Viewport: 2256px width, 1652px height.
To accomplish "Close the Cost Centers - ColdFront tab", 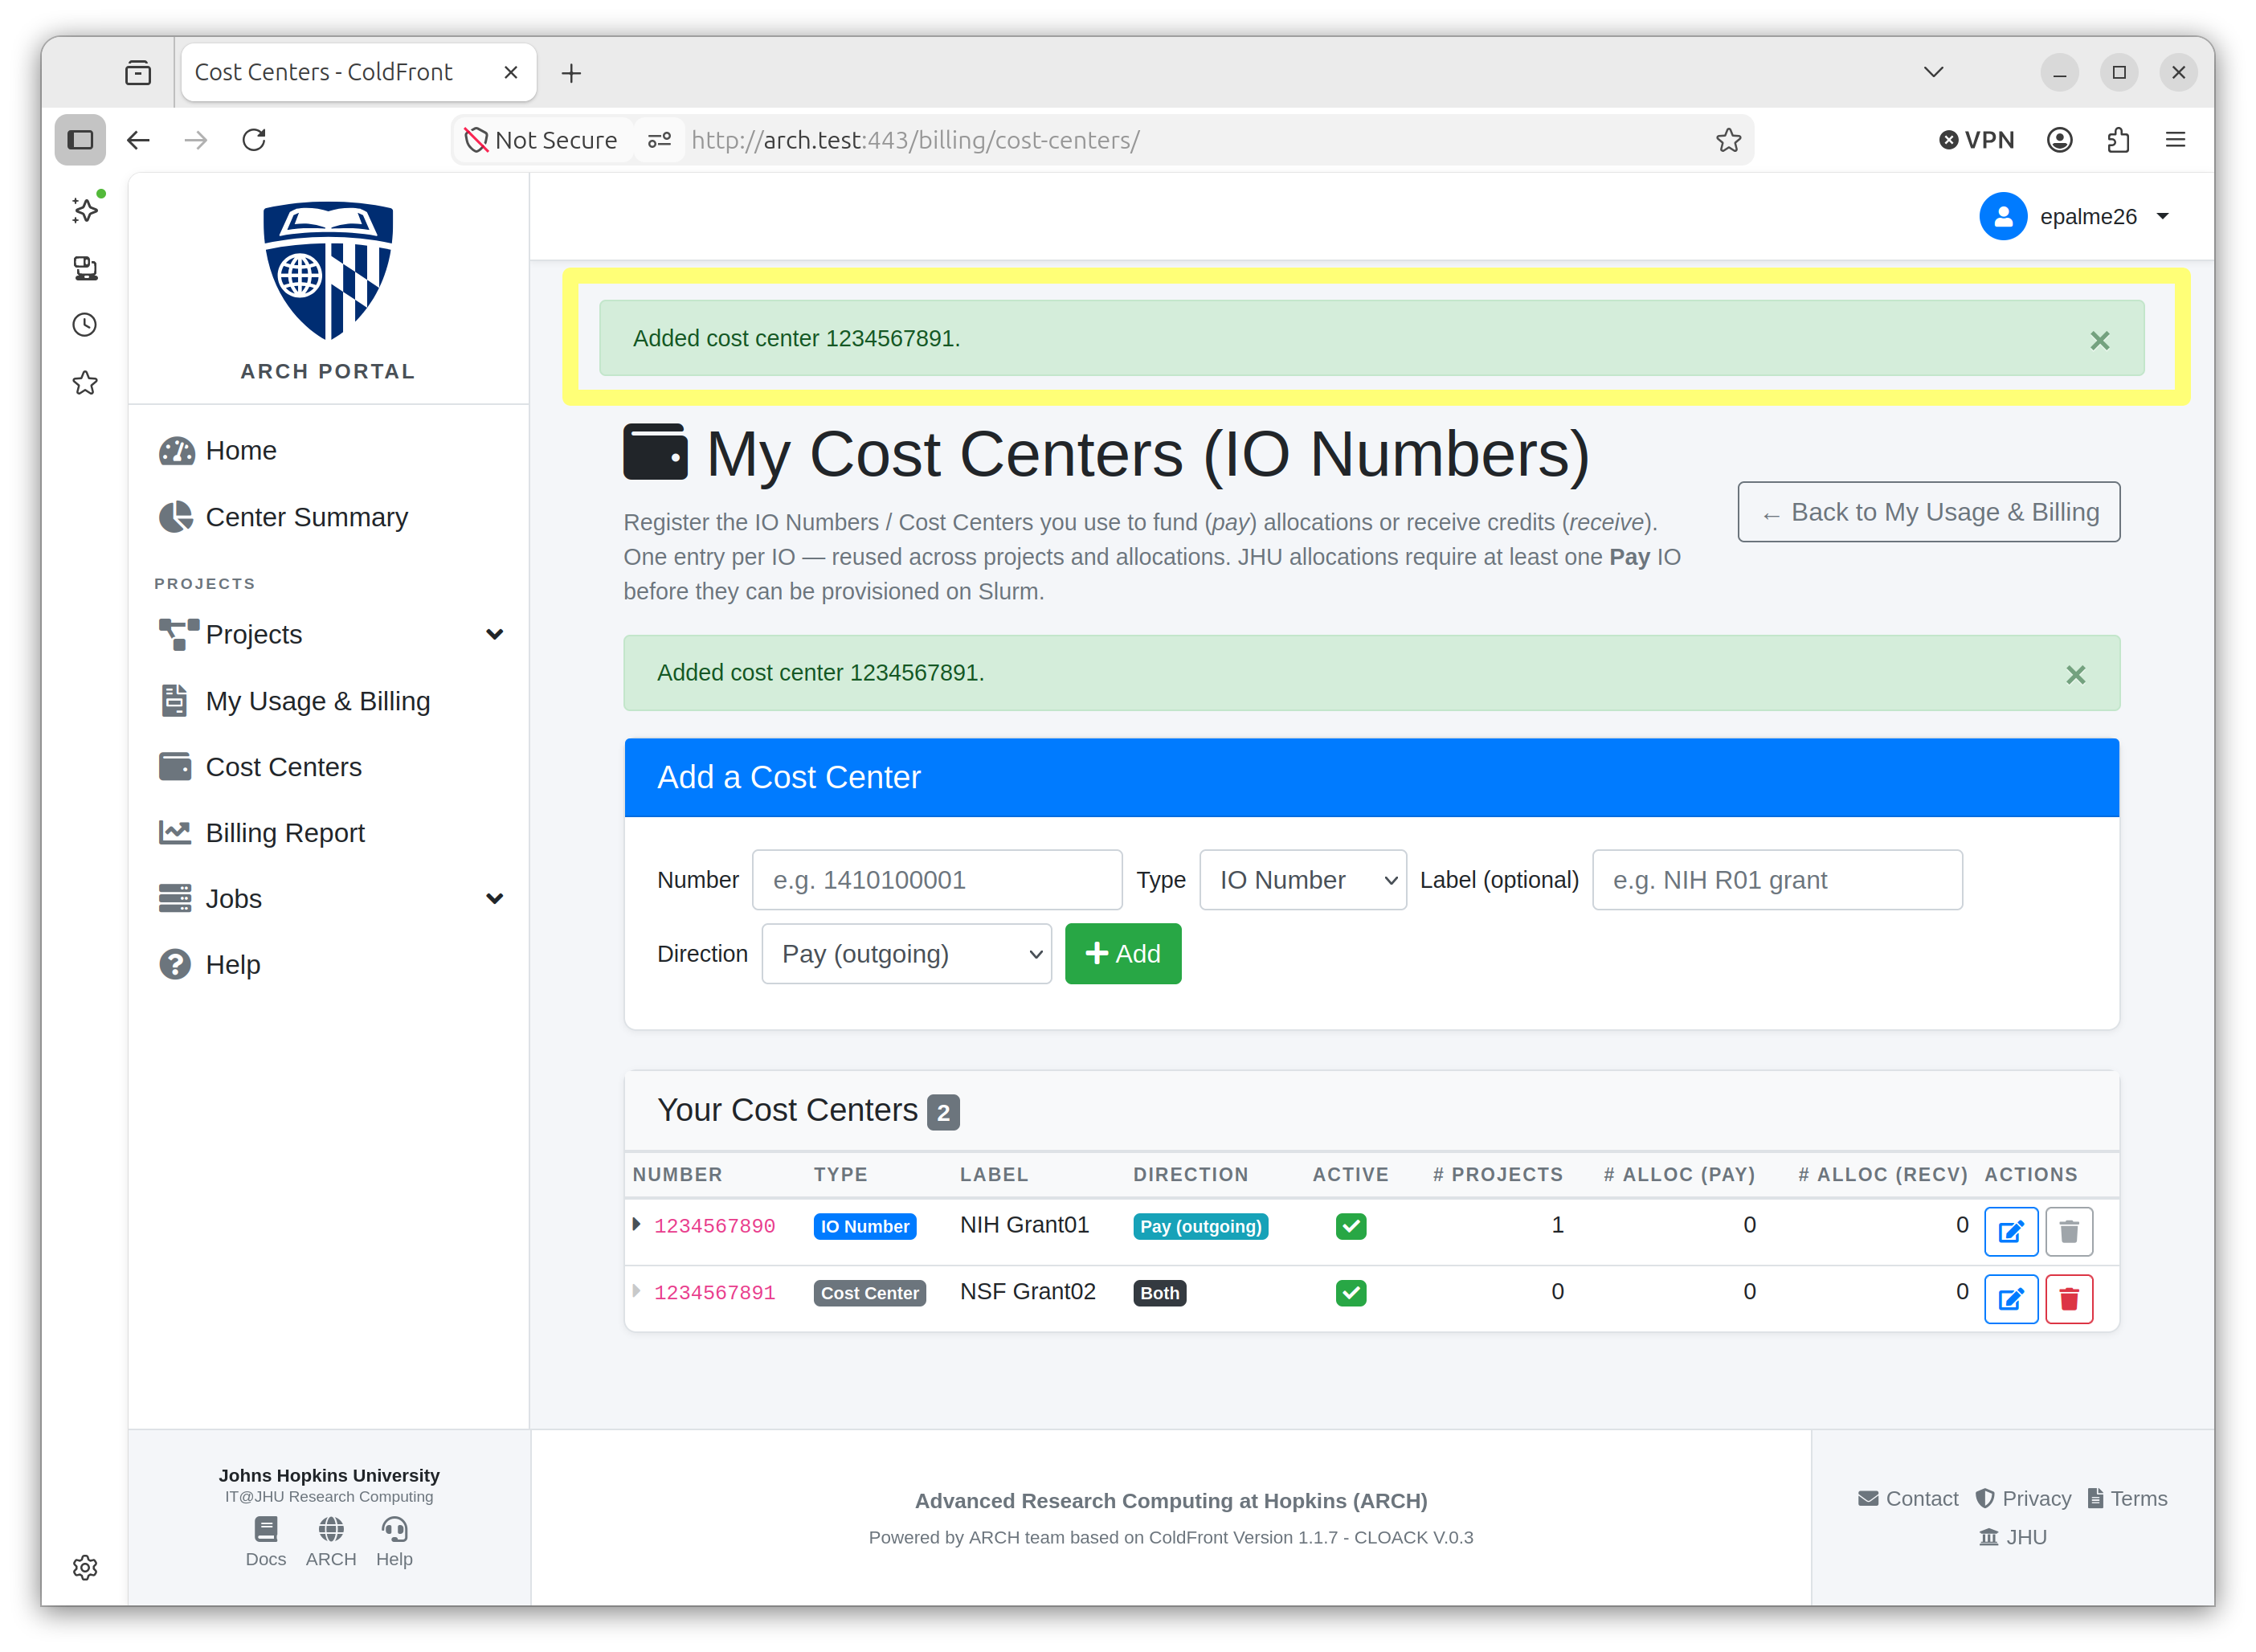I will point(510,72).
